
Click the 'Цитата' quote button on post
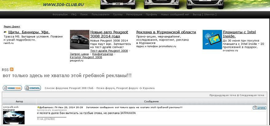pos(259,108)
